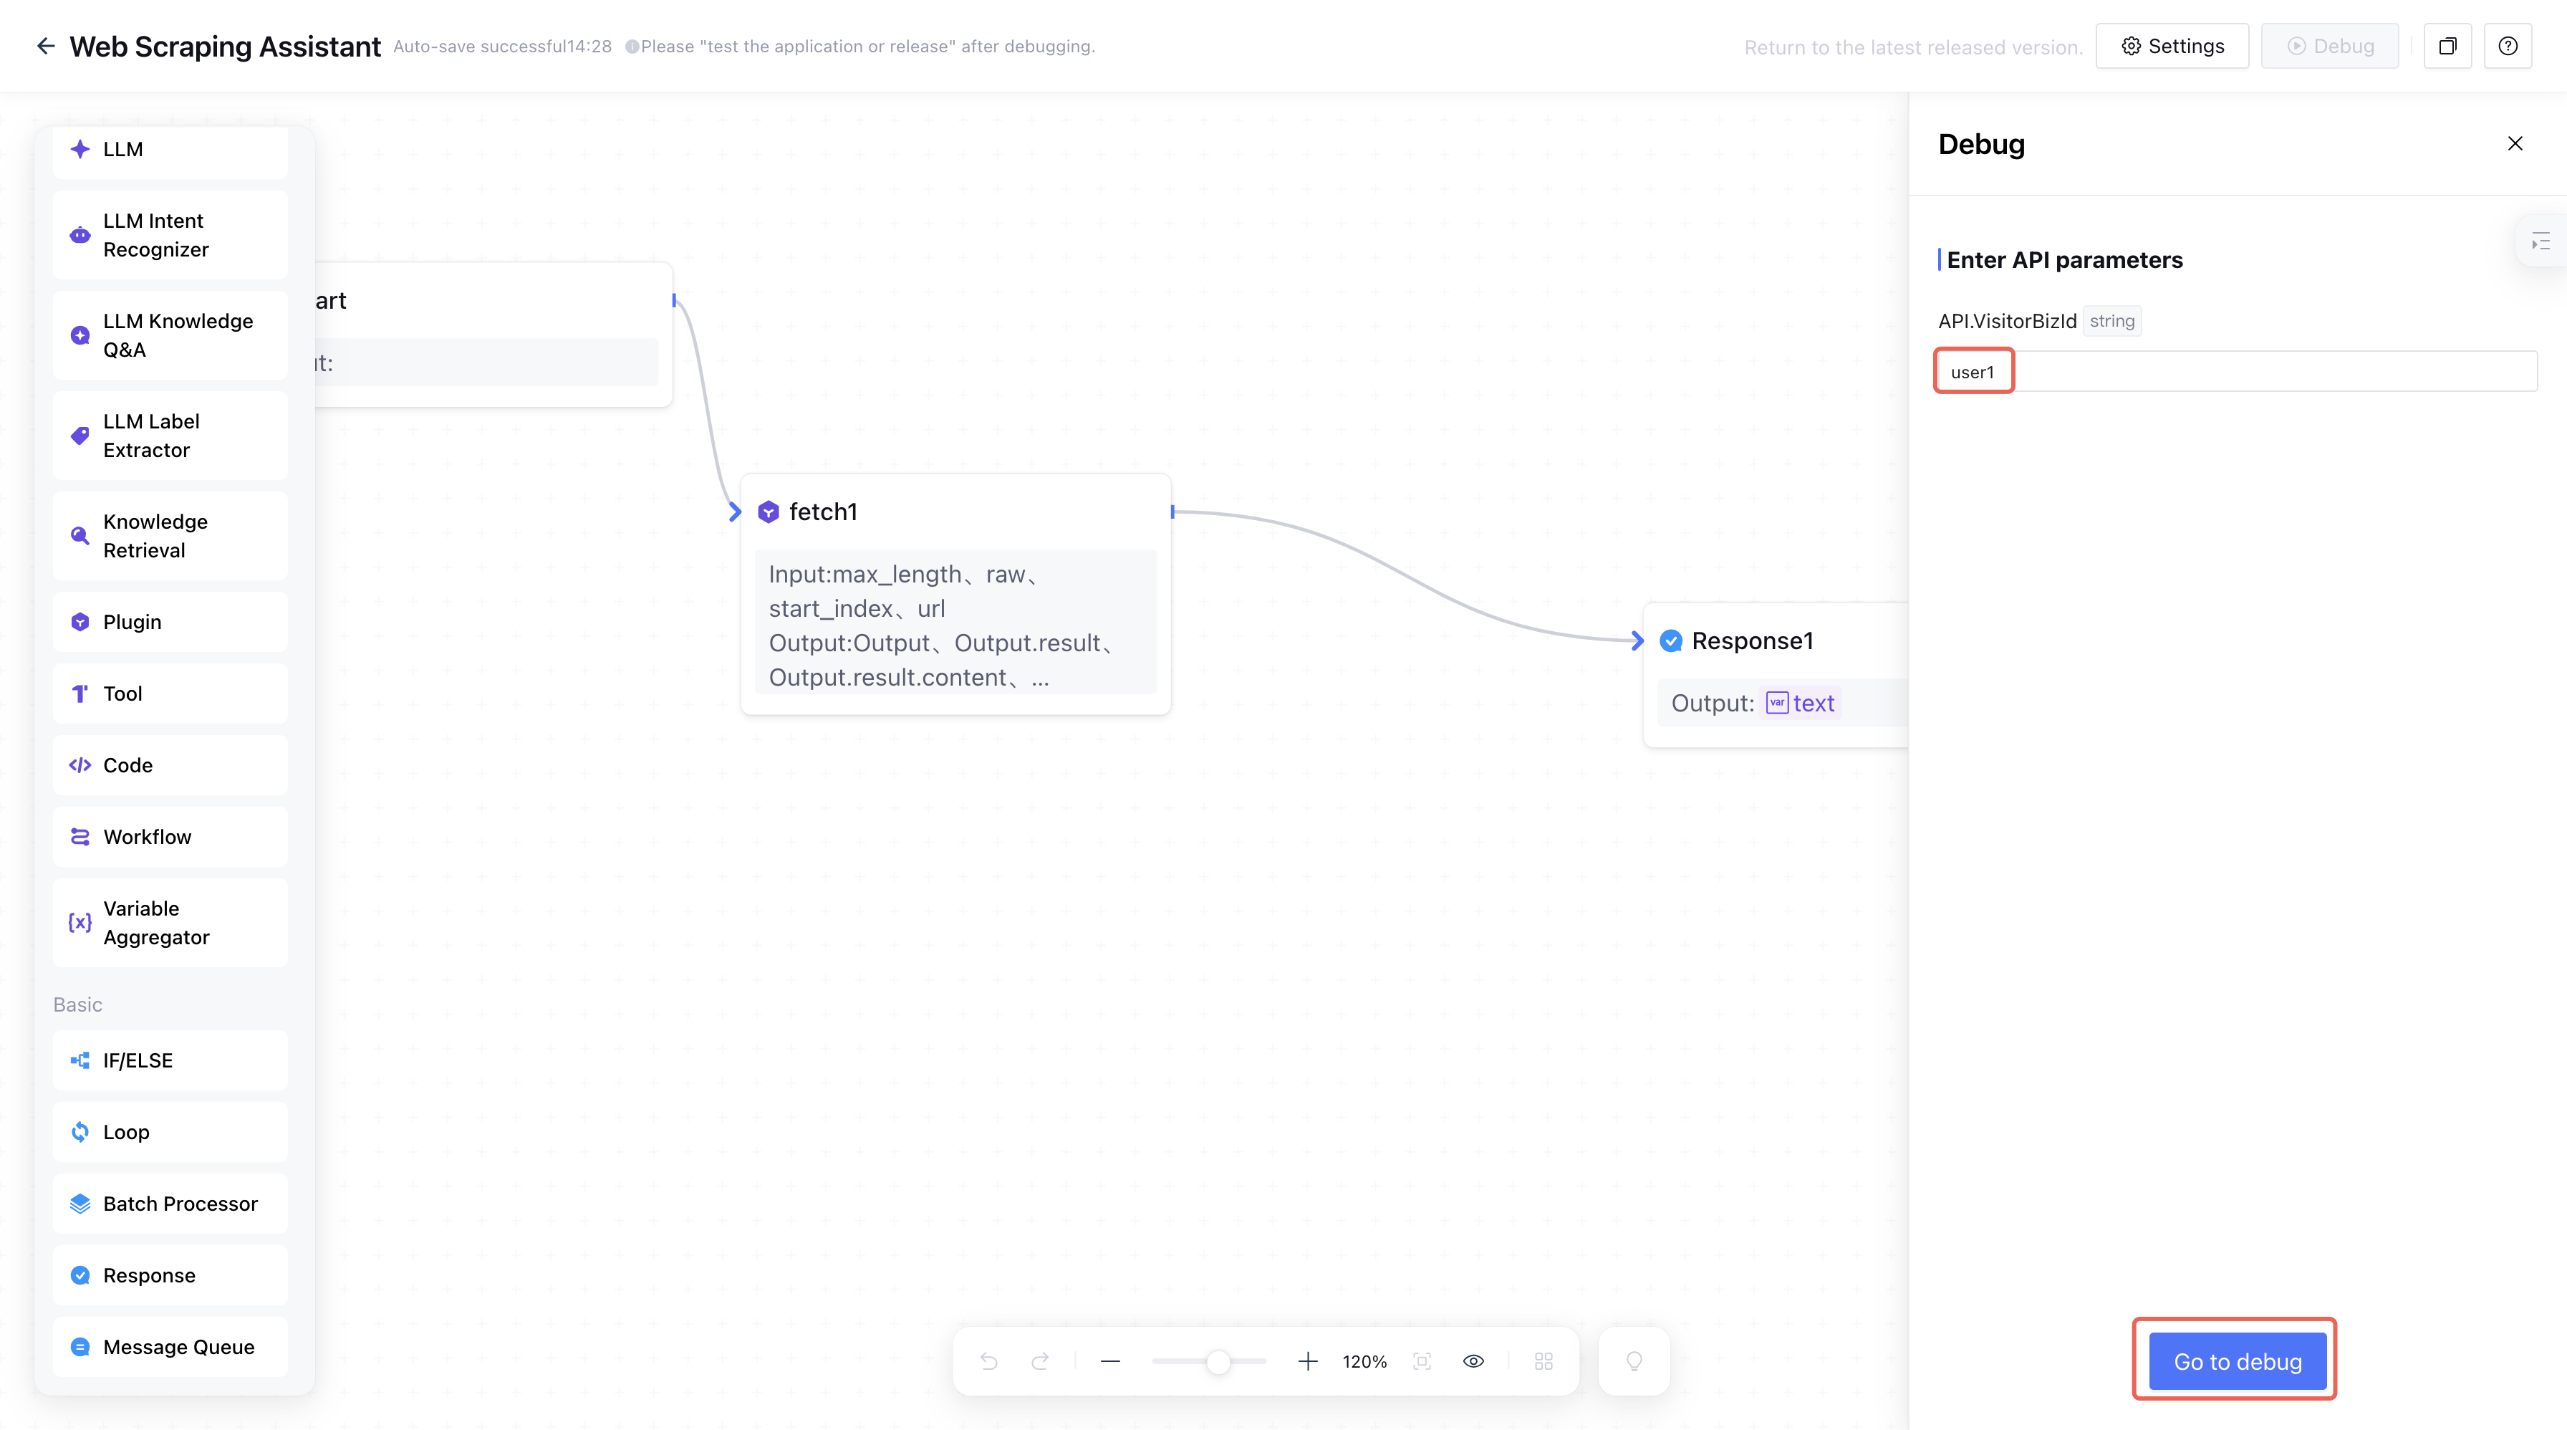Click the back arrow next to Web Scraping Assistant
The width and height of the screenshot is (2567, 1430).
tap(45, 46)
